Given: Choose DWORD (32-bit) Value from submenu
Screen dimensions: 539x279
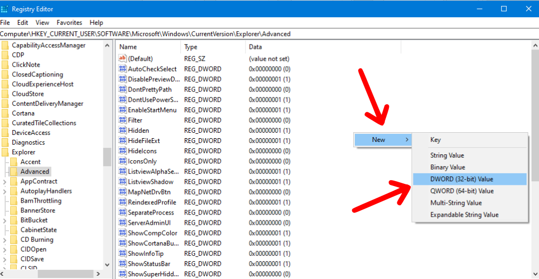Looking at the screenshot, I should coord(461,179).
